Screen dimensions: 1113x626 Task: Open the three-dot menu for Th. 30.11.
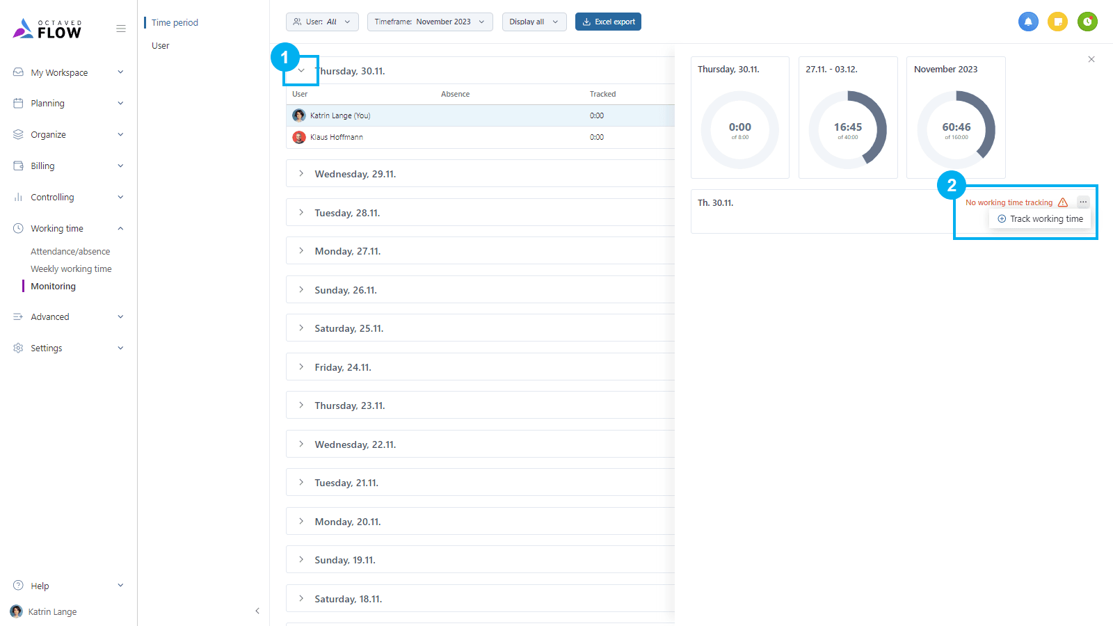pos(1083,202)
